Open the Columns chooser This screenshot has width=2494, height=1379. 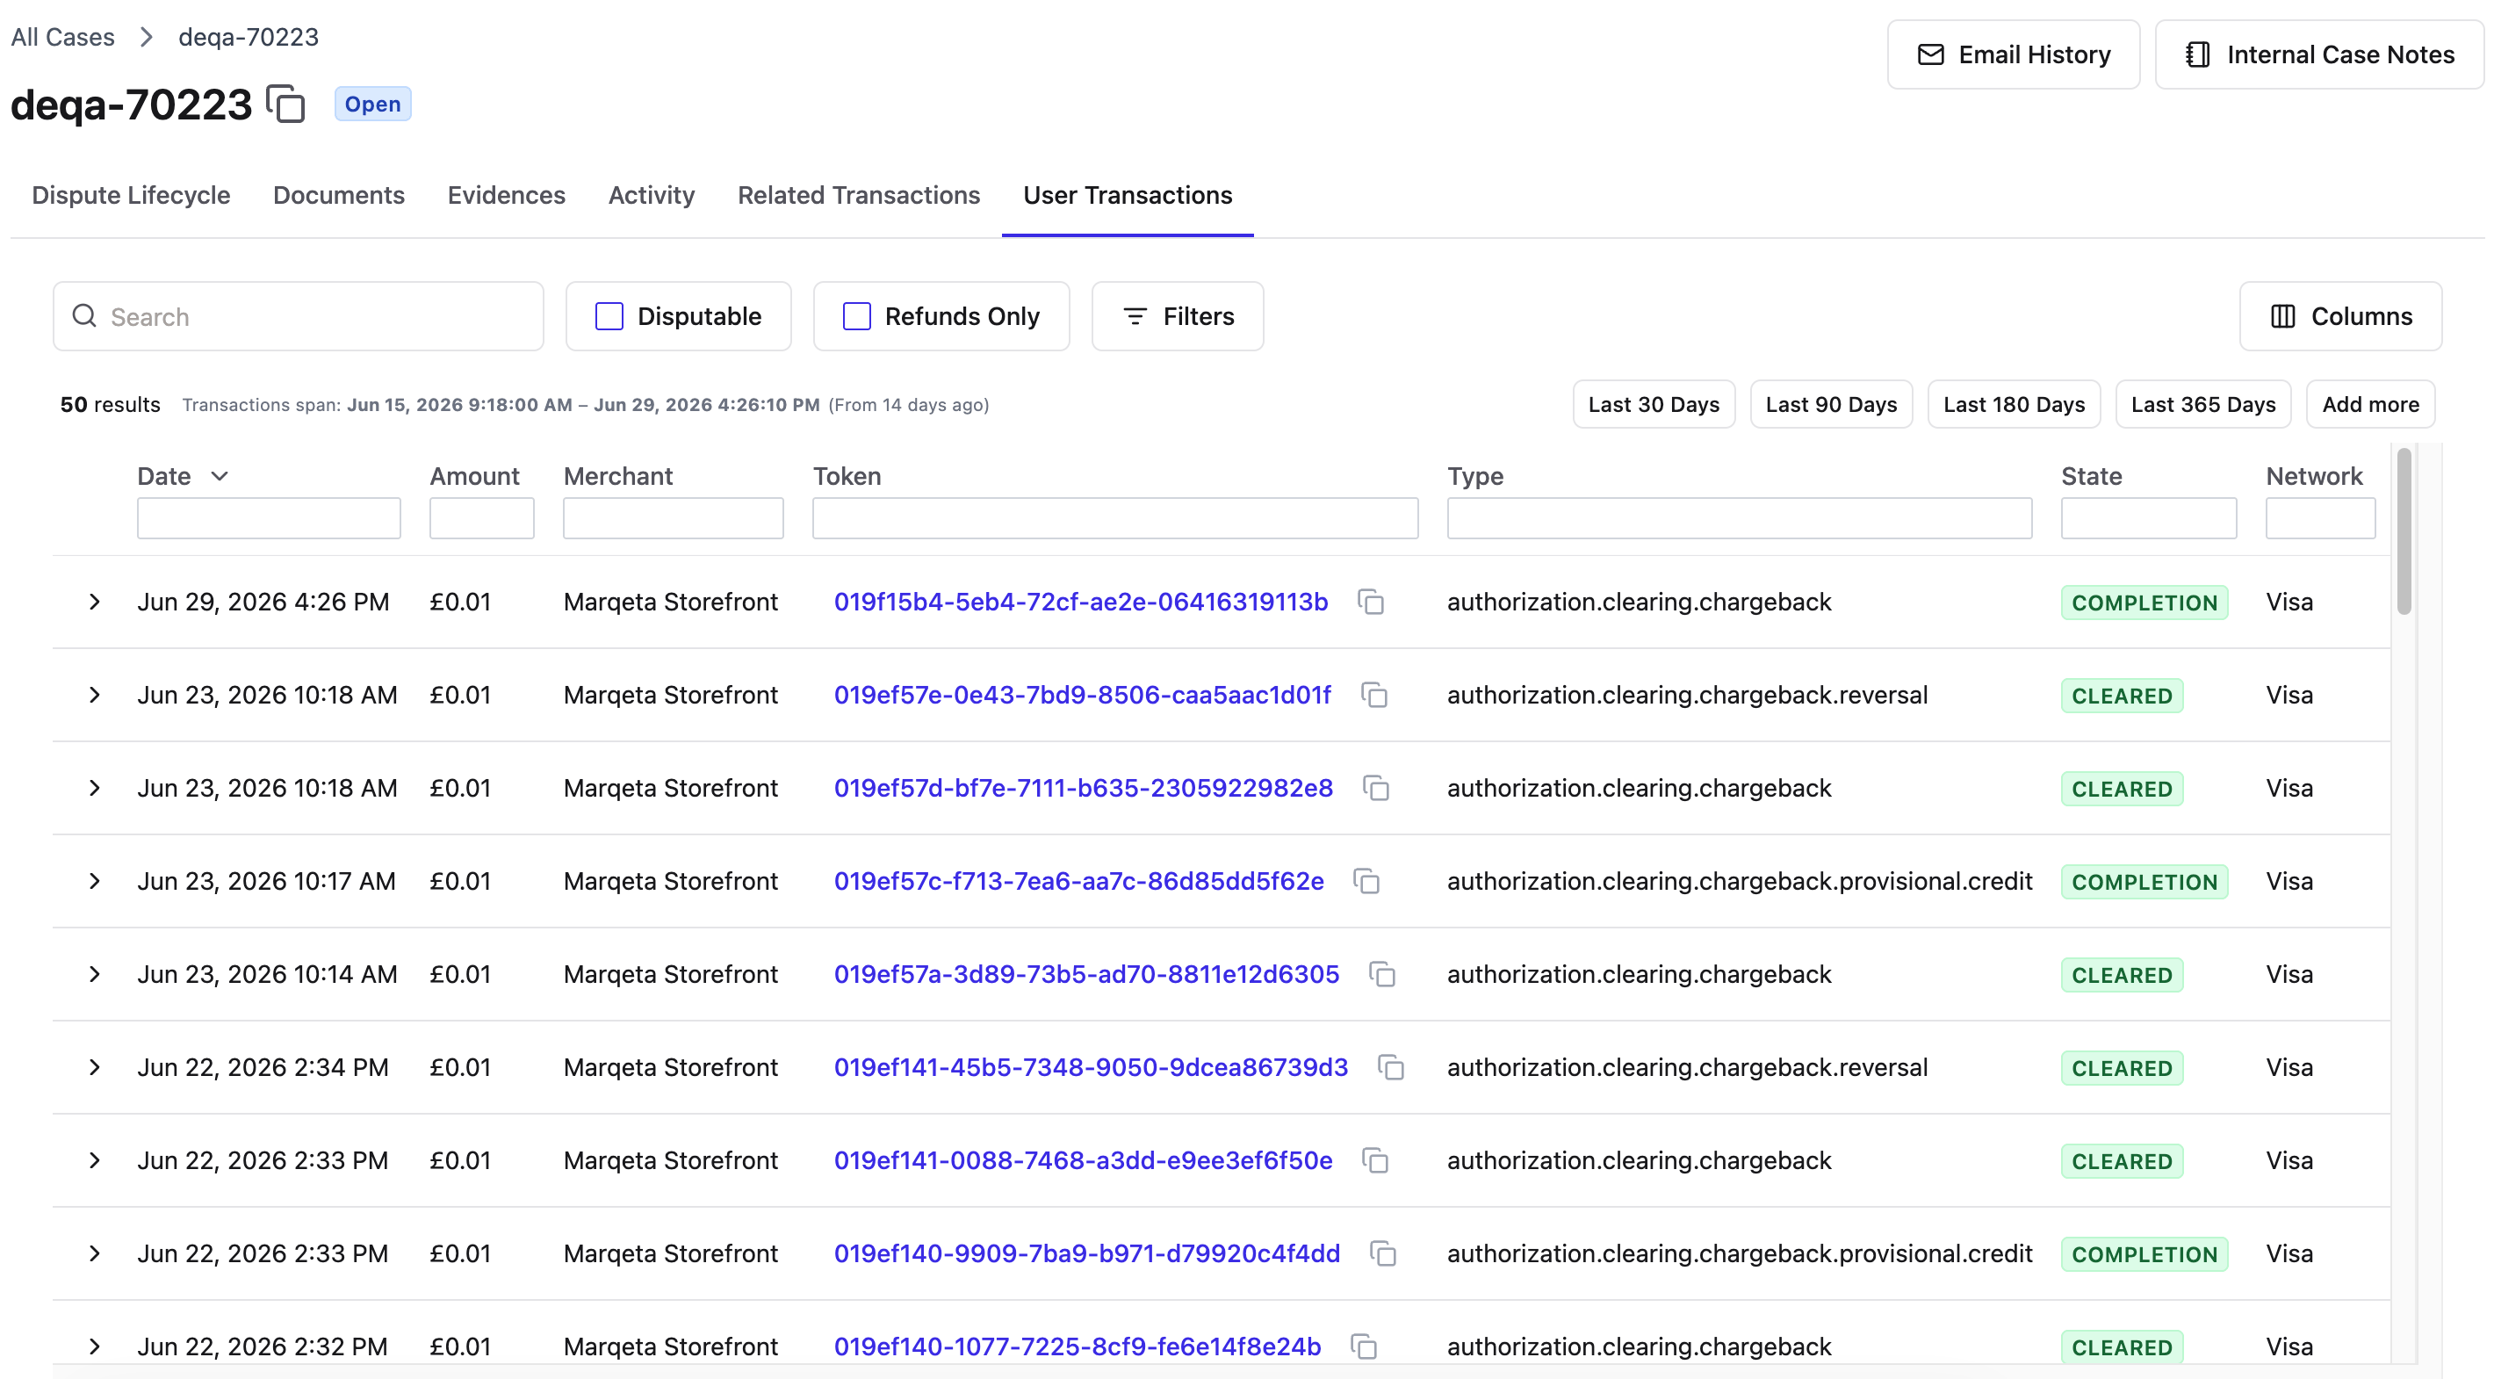point(2341,315)
